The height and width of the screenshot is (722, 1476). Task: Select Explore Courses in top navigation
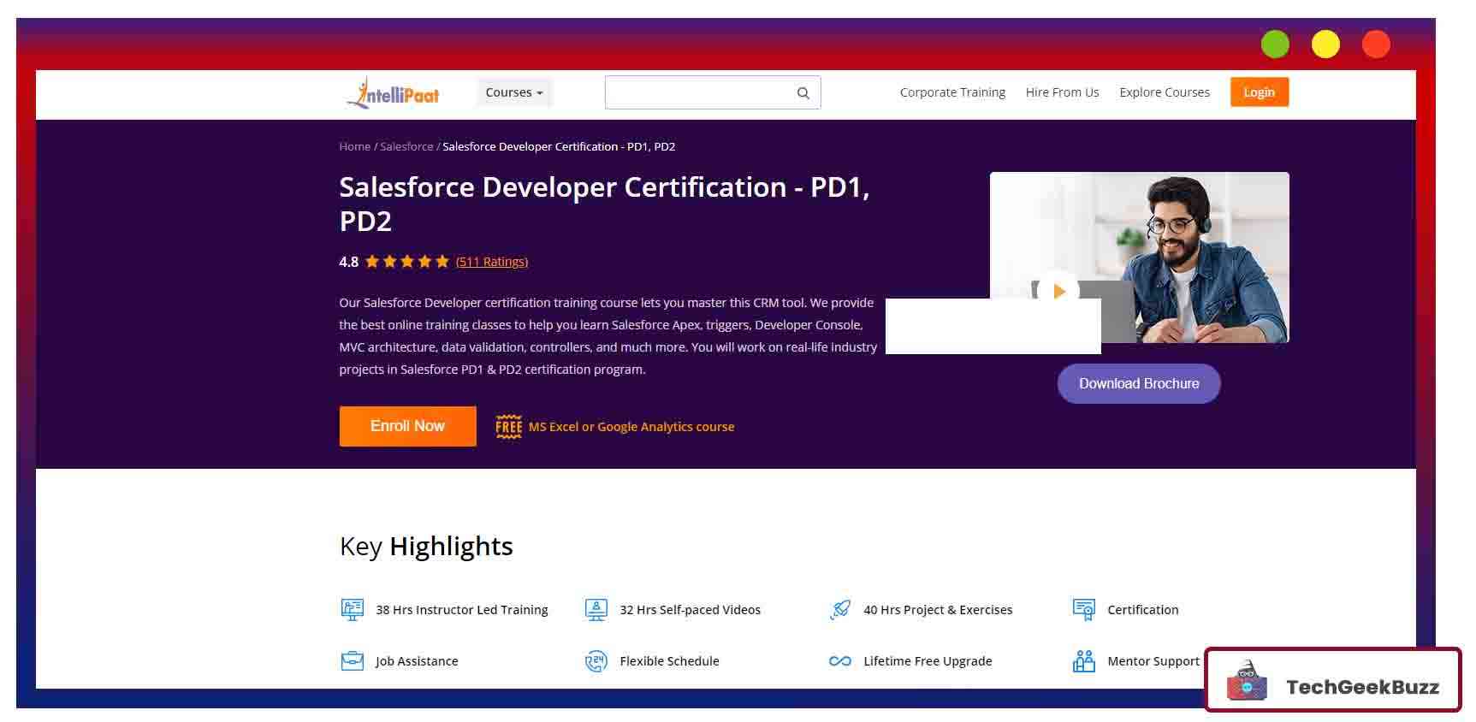(x=1164, y=92)
